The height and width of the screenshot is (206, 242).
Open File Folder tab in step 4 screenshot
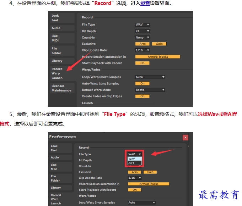62,51
